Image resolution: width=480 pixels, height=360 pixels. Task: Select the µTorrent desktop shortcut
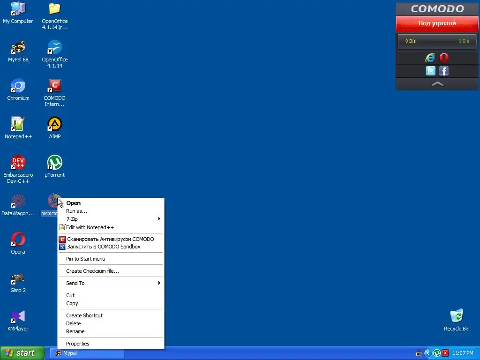pyautogui.click(x=54, y=166)
